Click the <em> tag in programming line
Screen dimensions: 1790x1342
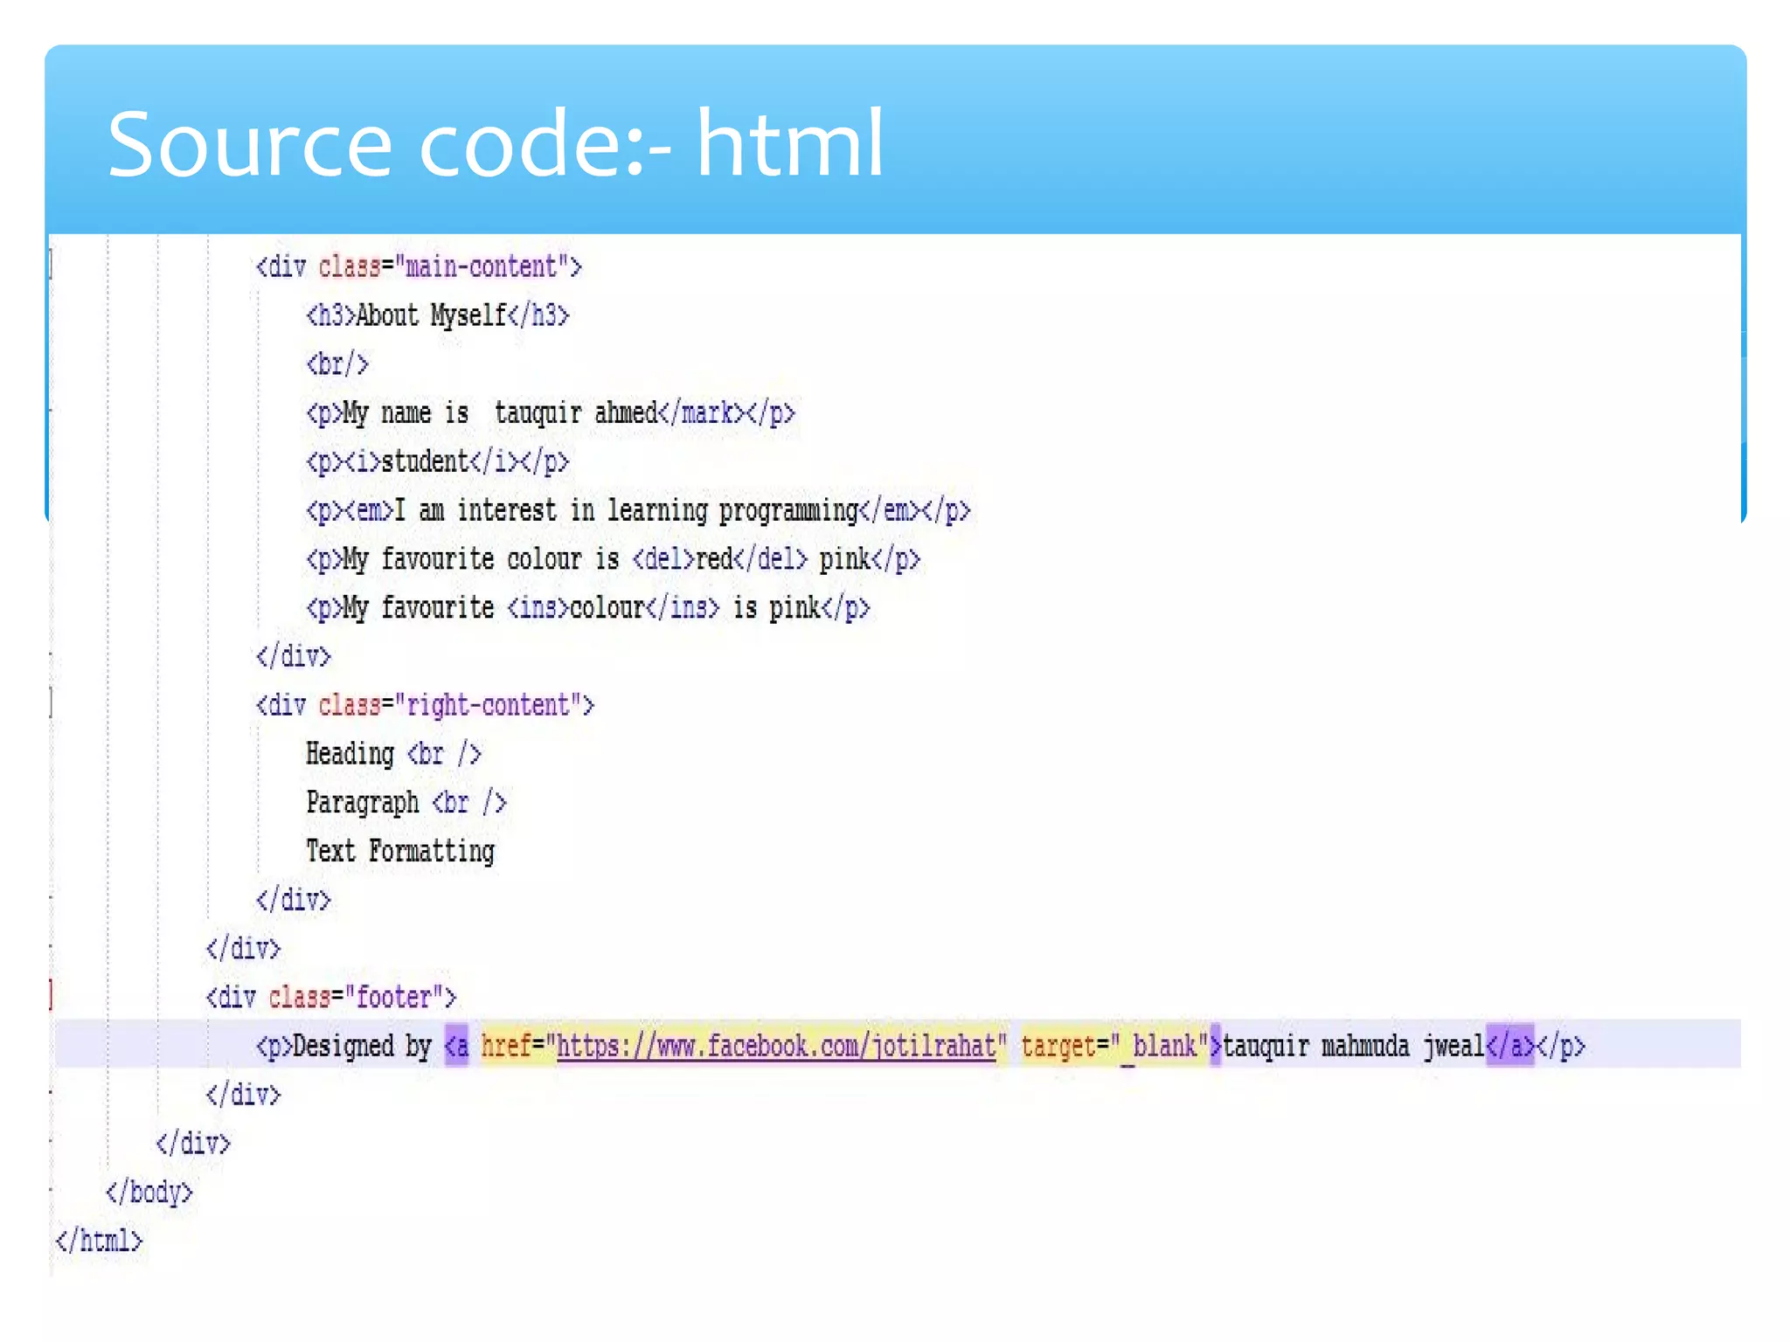[370, 510]
